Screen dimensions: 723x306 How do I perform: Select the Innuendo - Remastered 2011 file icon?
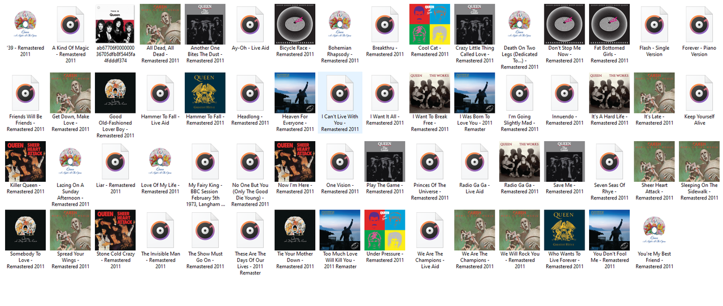[x=564, y=93]
